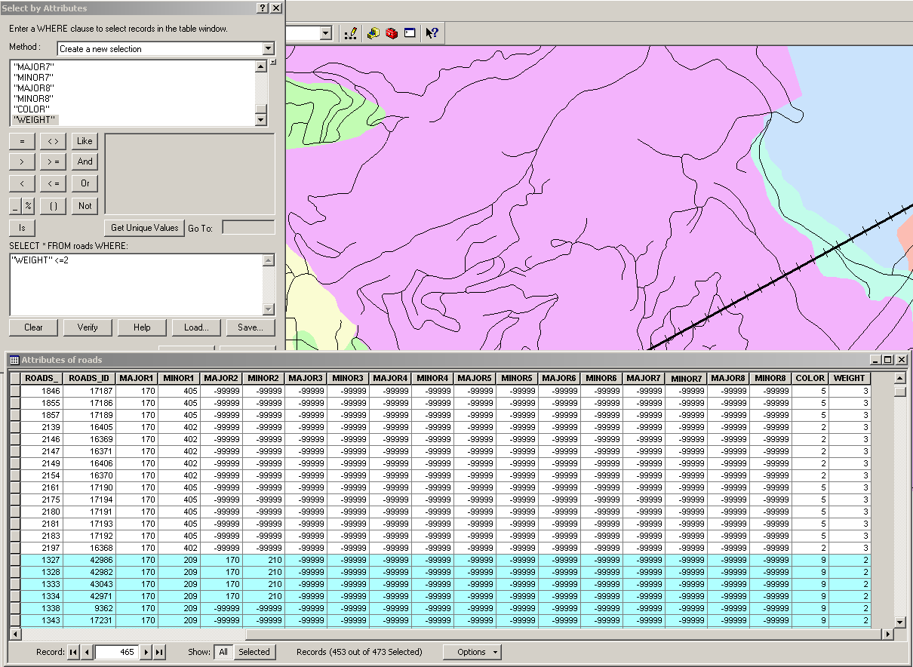Image resolution: width=913 pixels, height=667 pixels.
Task: Insert the Like operator
Action: (85, 141)
